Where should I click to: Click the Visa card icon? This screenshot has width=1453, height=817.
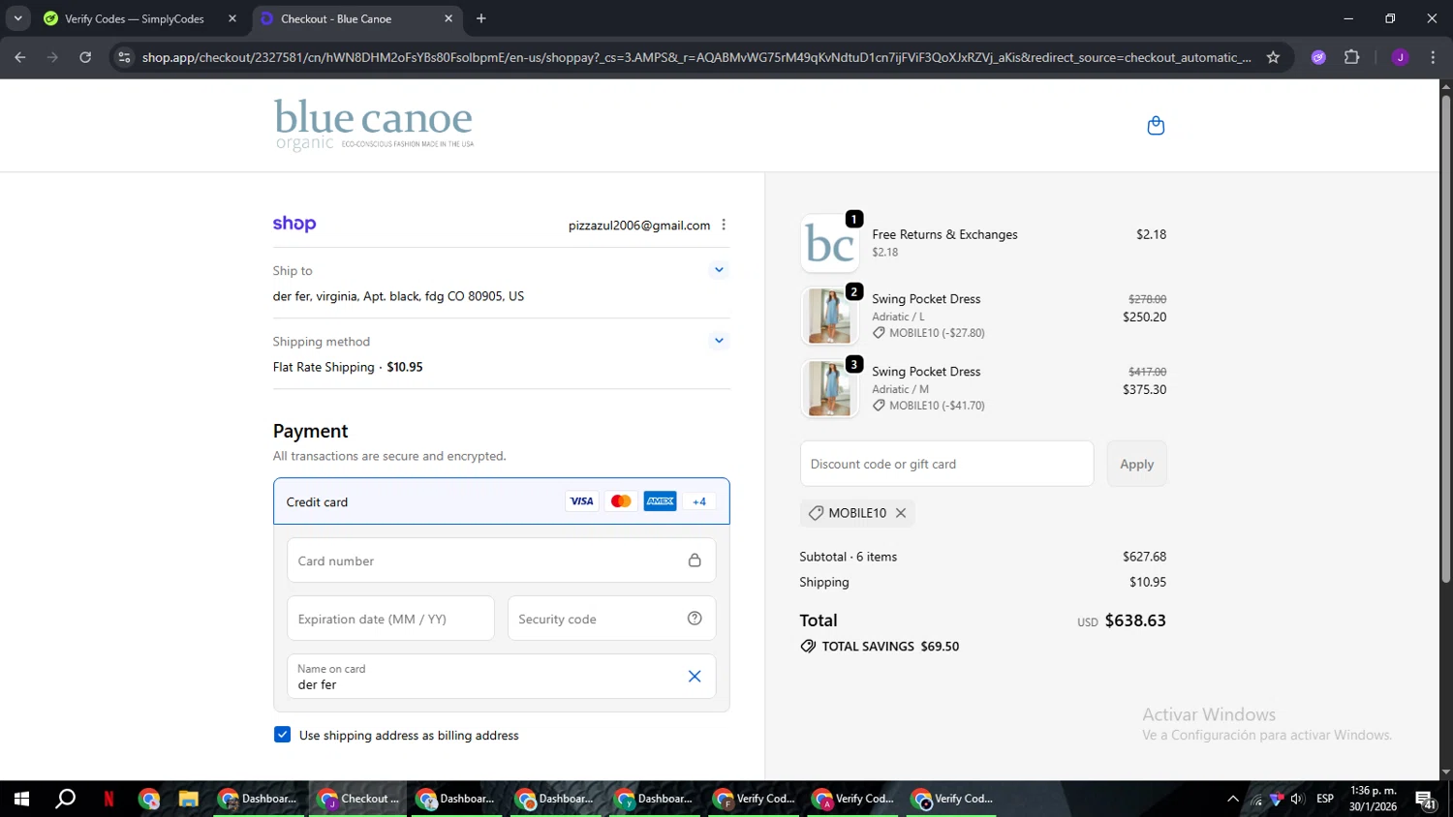pyautogui.click(x=581, y=501)
